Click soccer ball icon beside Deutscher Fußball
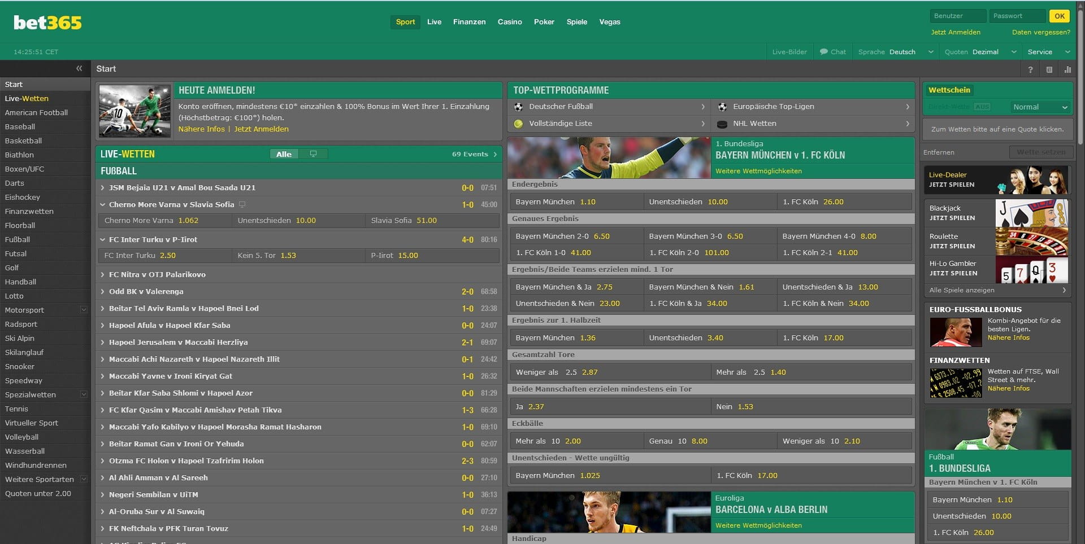This screenshot has height=544, width=1085. pos(518,107)
